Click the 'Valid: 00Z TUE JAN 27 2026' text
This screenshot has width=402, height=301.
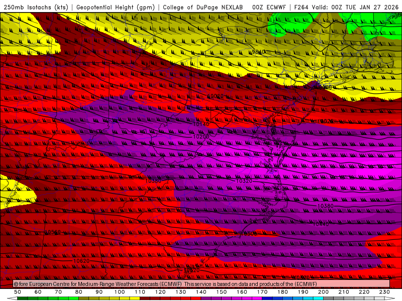coord(355,8)
